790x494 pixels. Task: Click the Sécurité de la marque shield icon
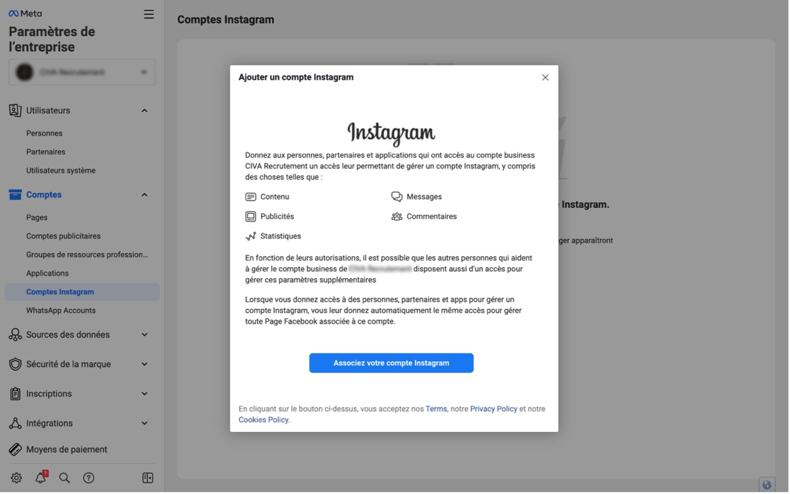[x=15, y=364]
